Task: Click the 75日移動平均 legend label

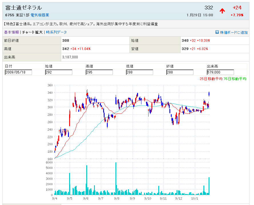Action: (235, 79)
